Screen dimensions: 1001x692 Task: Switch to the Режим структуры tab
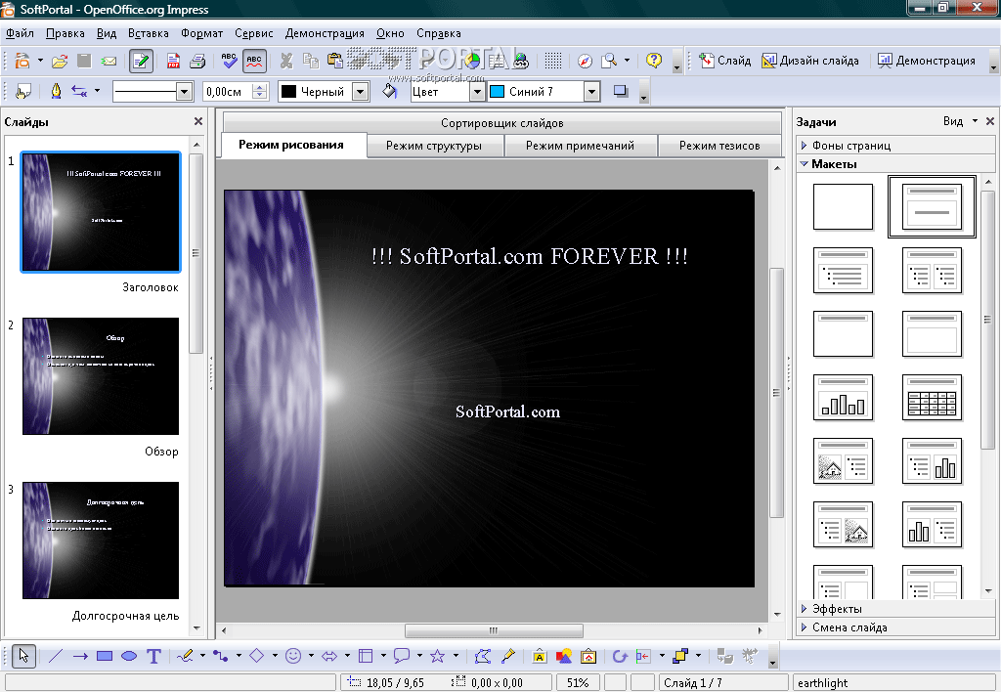pyautogui.click(x=434, y=146)
